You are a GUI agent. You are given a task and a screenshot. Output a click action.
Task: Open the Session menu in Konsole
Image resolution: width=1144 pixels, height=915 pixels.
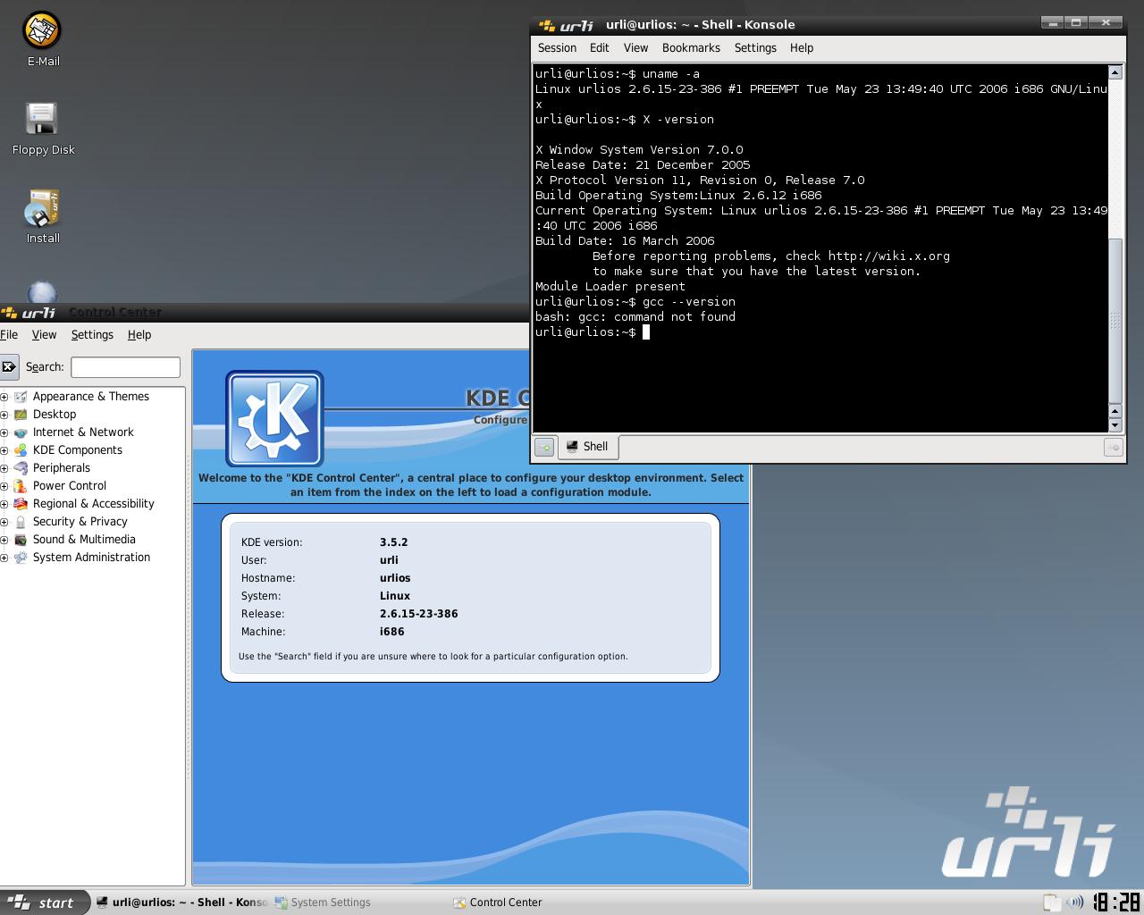pyautogui.click(x=557, y=48)
